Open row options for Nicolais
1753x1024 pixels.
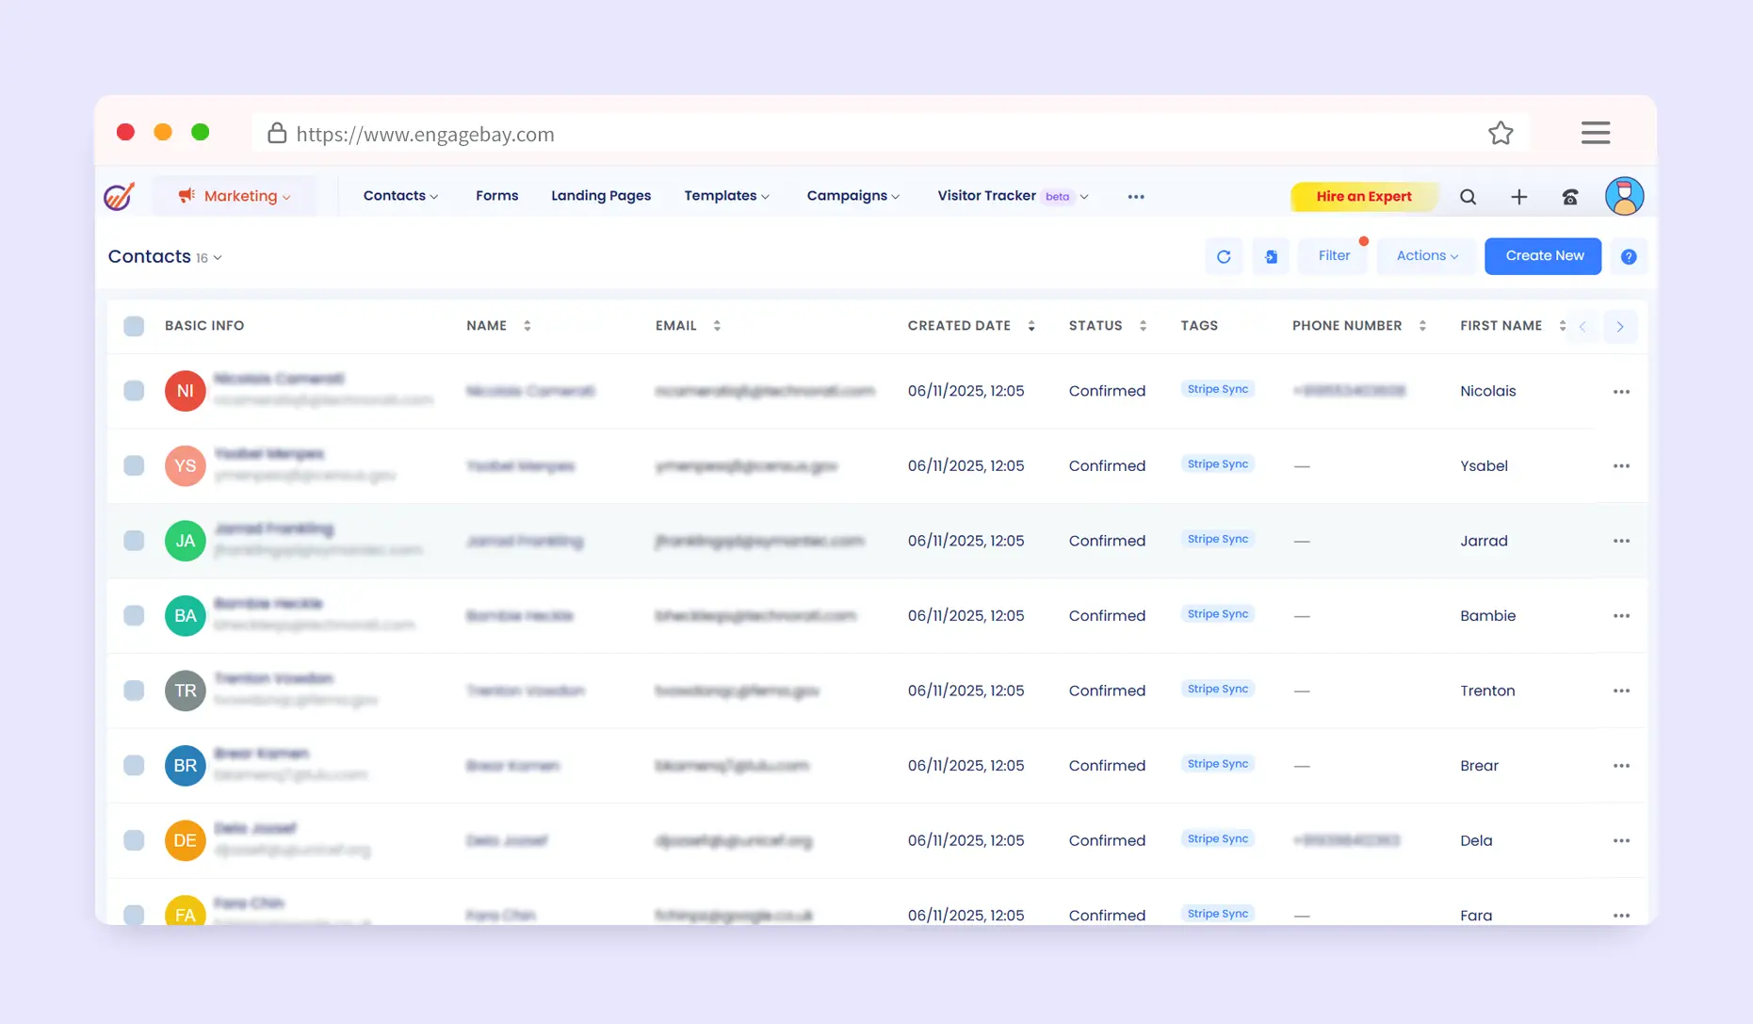1620,391
